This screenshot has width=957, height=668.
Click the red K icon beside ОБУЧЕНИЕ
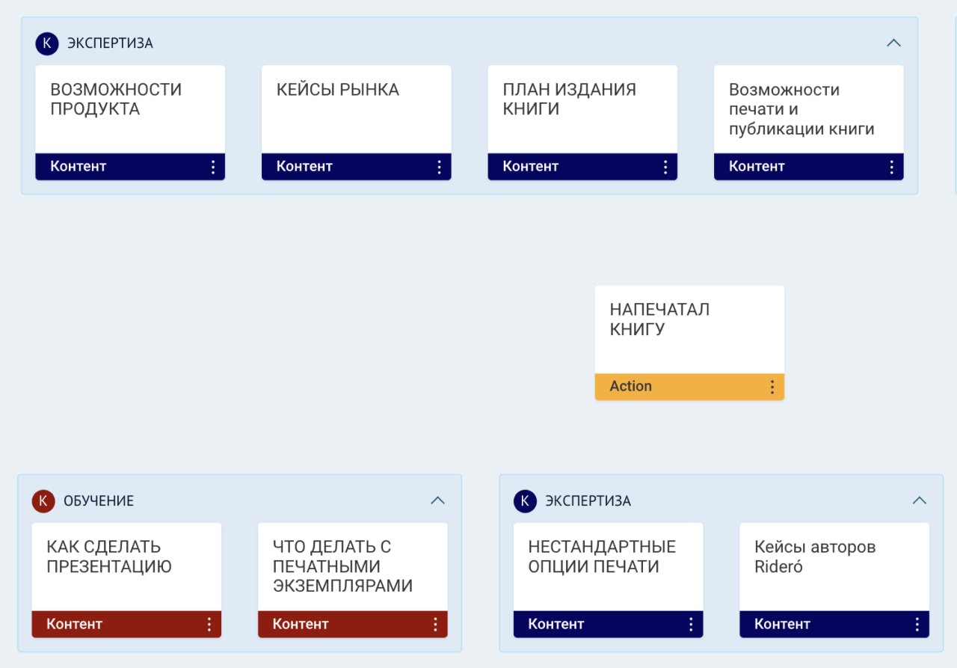point(43,501)
